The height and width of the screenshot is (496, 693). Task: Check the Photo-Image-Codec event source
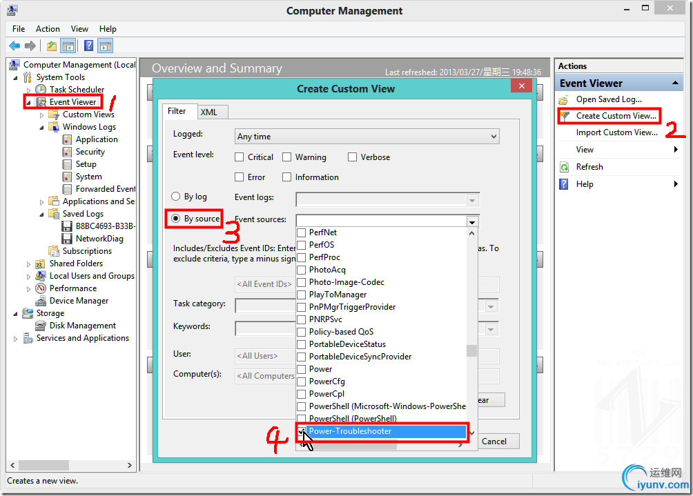(x=302, y=282)
